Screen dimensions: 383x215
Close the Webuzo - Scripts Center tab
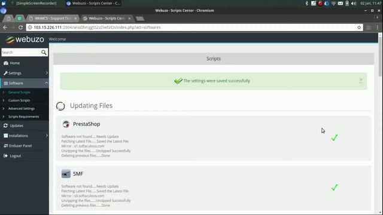coord(129,19)
